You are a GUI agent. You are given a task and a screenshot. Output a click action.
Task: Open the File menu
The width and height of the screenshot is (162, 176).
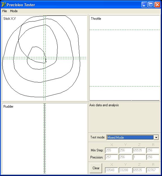(x=4, y=11)
